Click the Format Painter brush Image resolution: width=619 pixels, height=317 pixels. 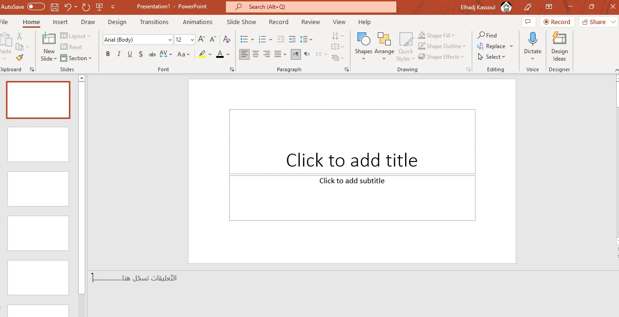tap(19, 58)
